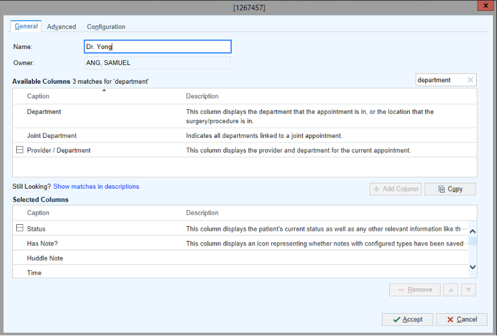Select the Joint Department row
Viewport: 497px width, 336px height.
[244, 136]
